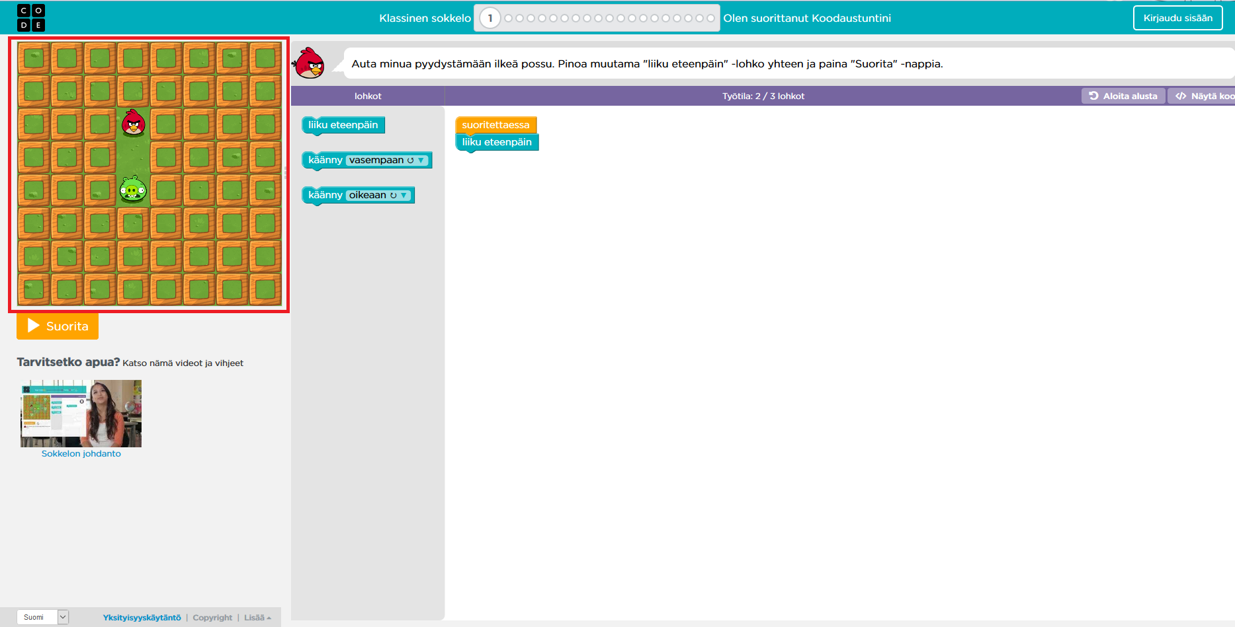Click the Angry Bird avatar beside instructions

point(309,63)
